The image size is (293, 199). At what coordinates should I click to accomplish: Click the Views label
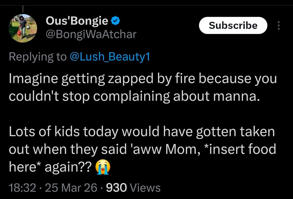point(145,188)
